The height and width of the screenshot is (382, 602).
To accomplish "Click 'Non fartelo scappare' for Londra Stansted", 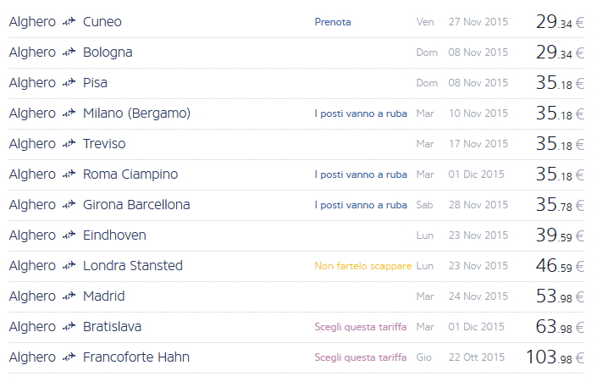I will pos(362,266).
